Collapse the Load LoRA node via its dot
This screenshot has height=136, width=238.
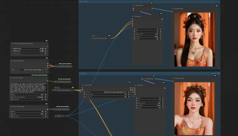click(x=83, y=85)
